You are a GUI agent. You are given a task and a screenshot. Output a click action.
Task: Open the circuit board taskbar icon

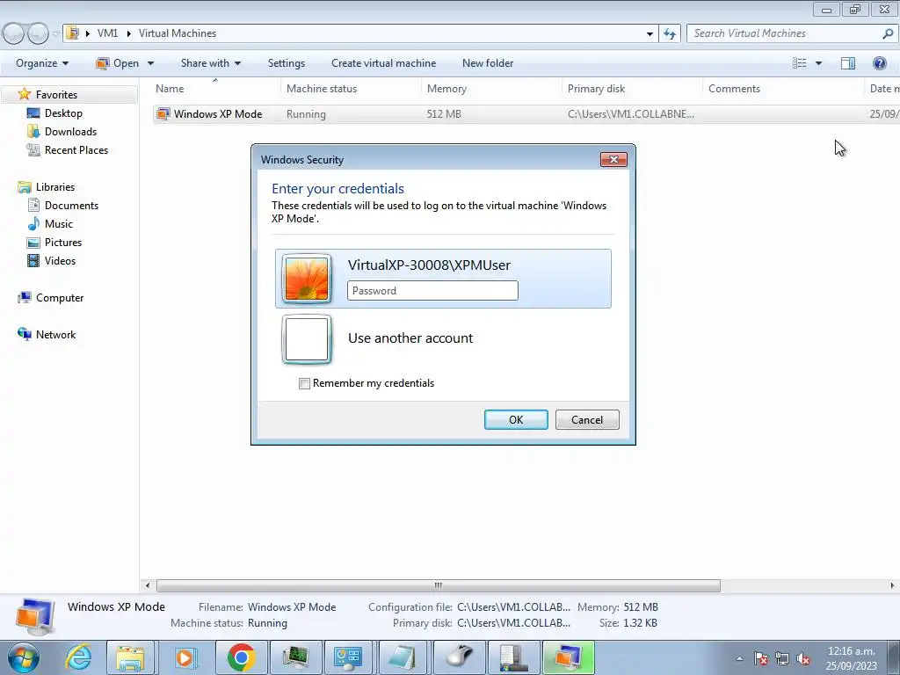click(x=295, y=657)
